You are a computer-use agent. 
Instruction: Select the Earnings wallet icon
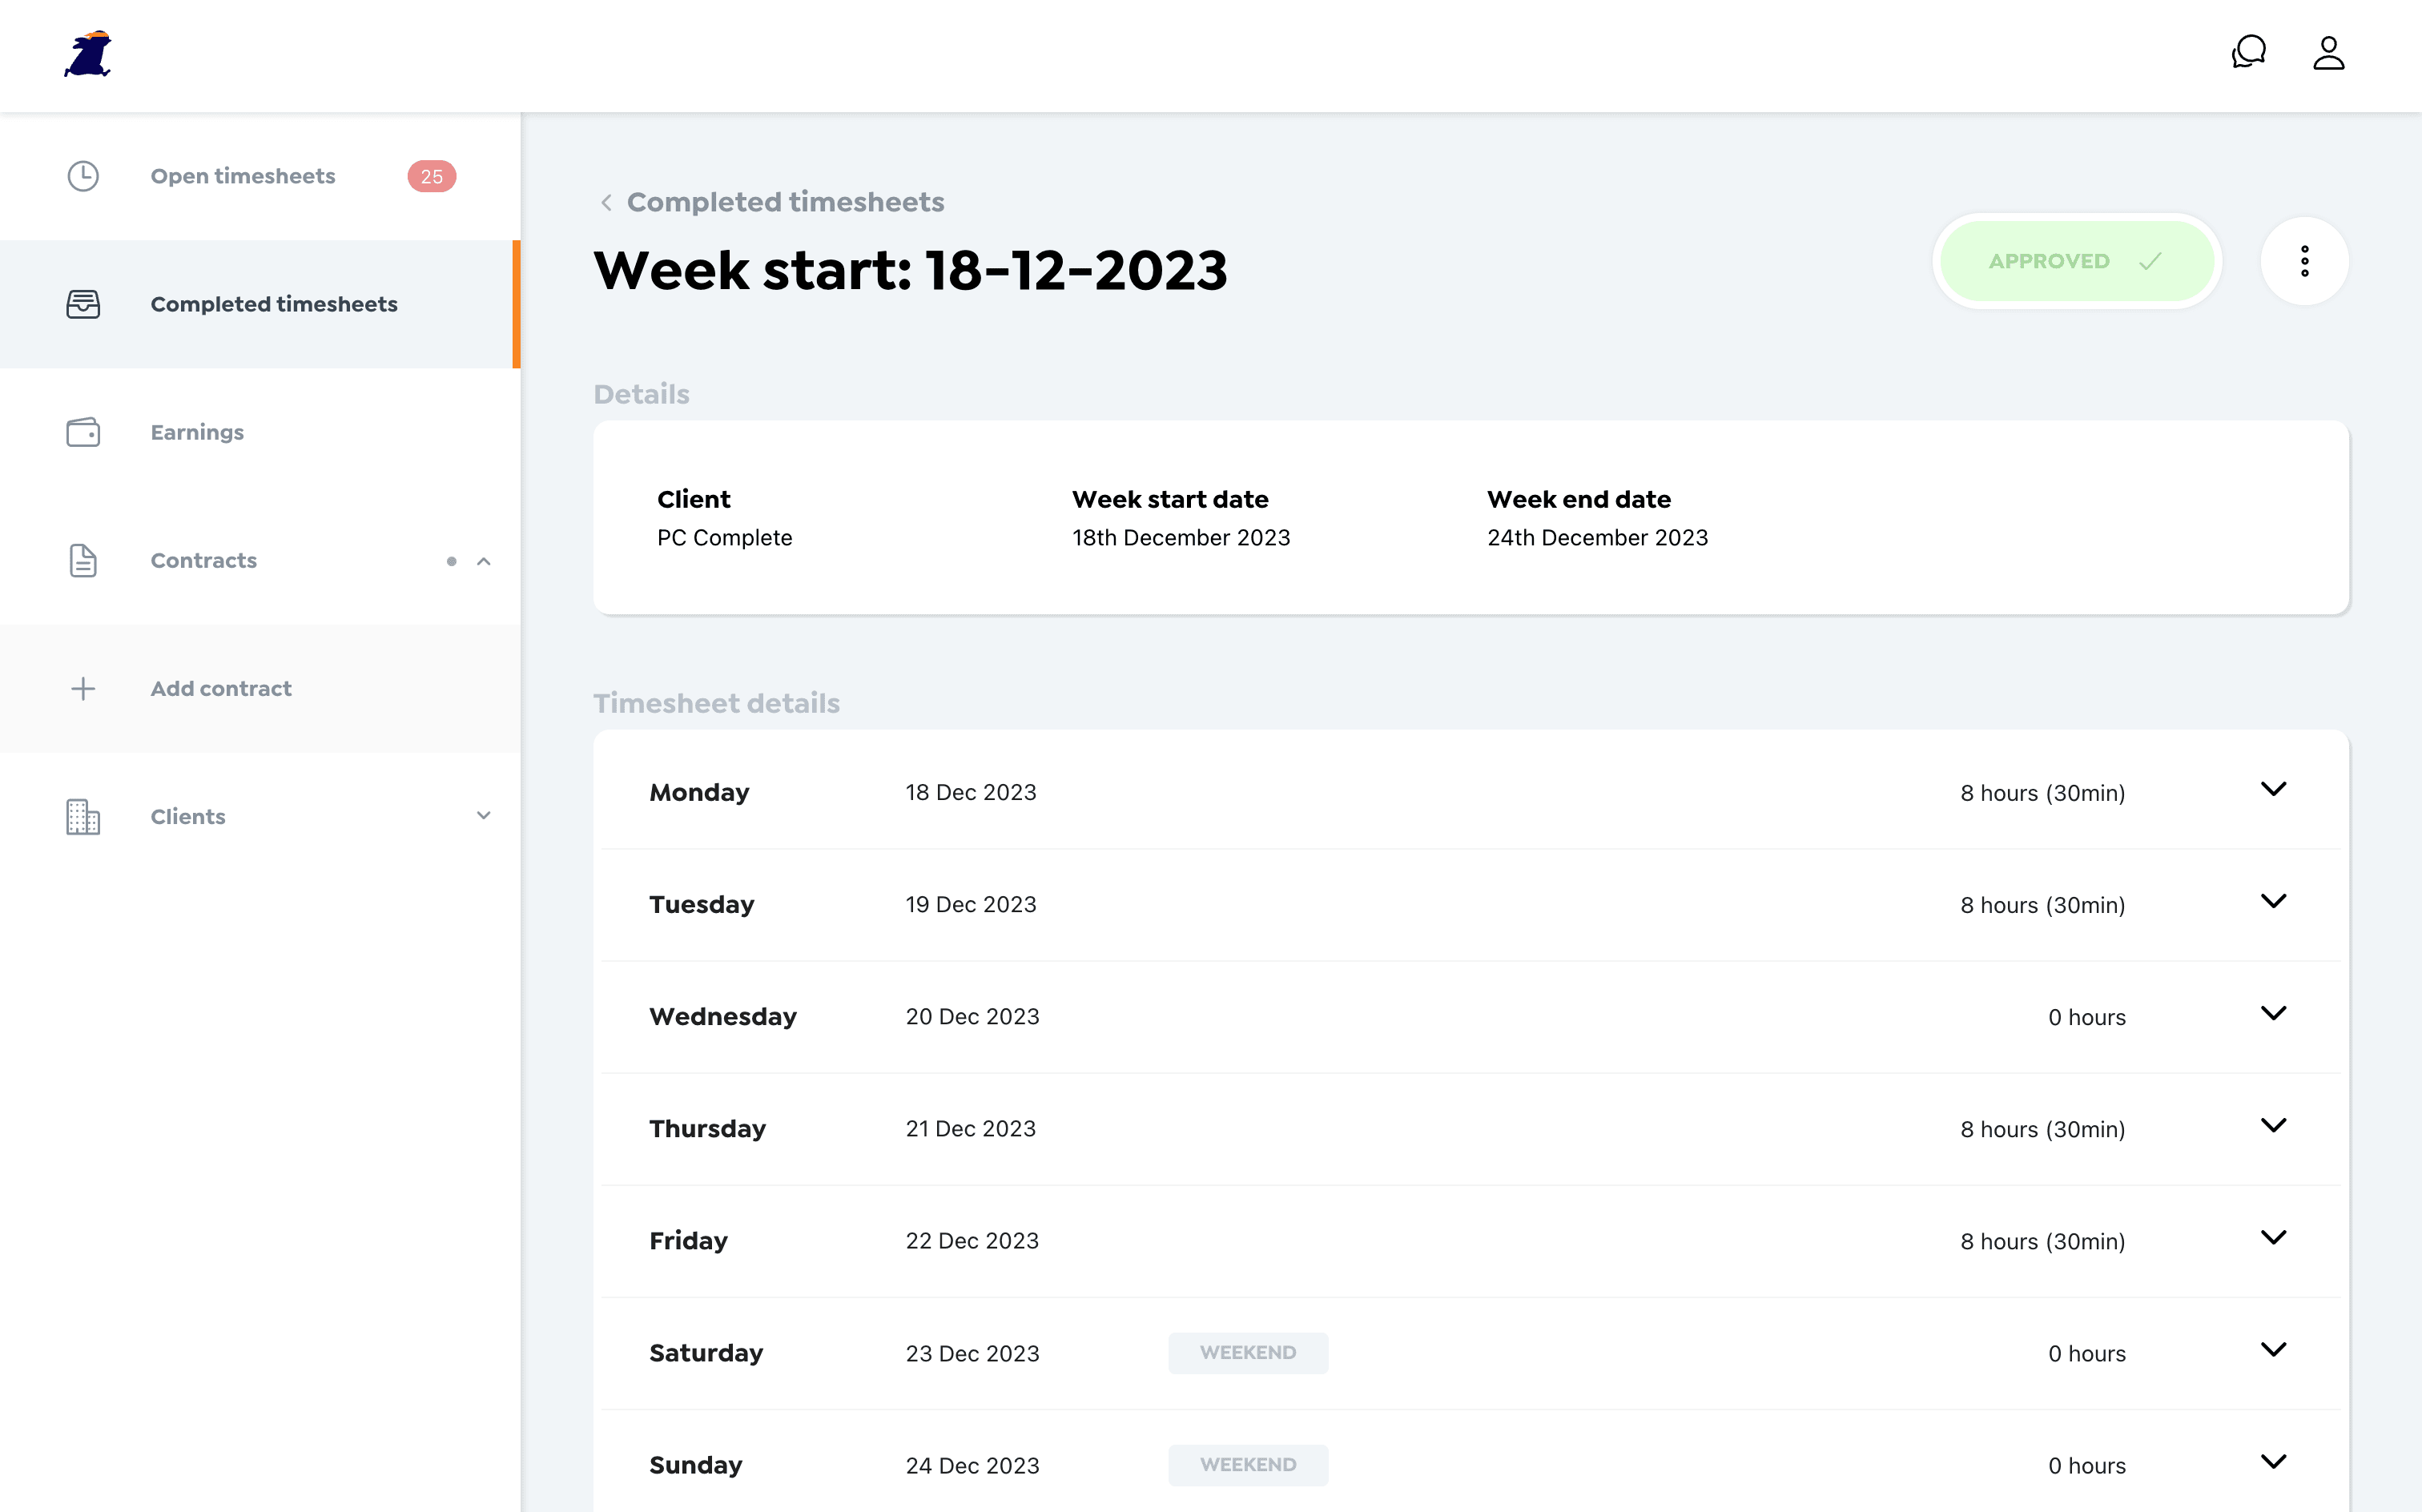click(83, 432)
